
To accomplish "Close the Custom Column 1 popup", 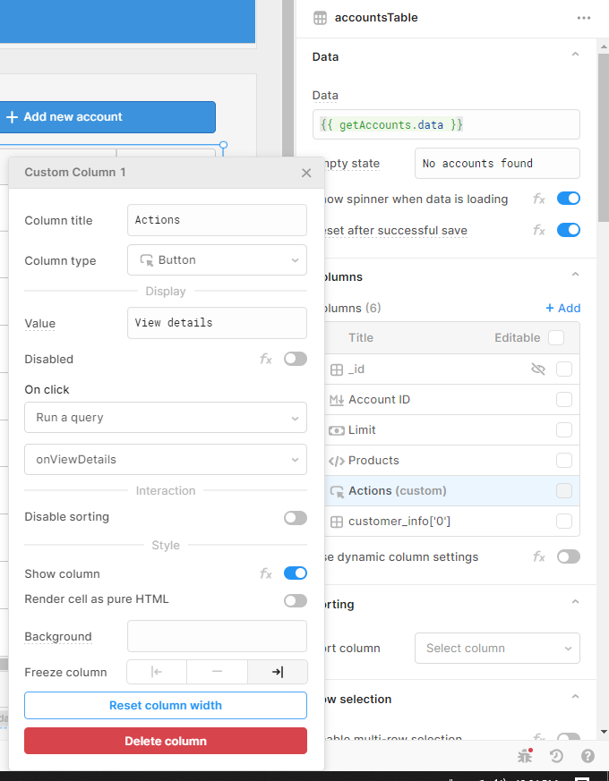I will (306, 173).
